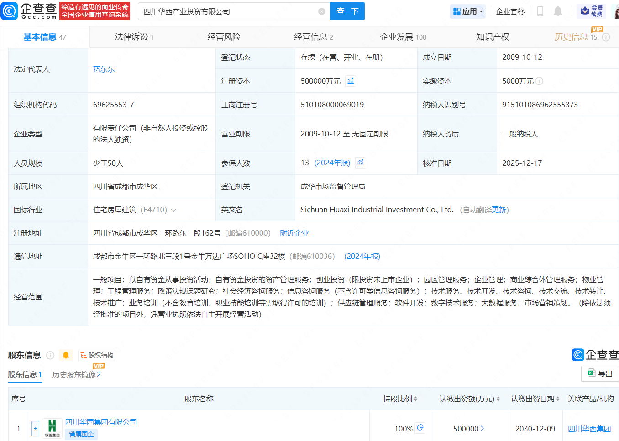Expand the 应用 dropdown menu
This screenshot has height=441, width=619.
(468, 11)
